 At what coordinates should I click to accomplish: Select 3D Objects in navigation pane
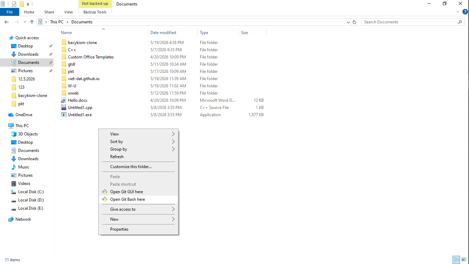[28, 134]
